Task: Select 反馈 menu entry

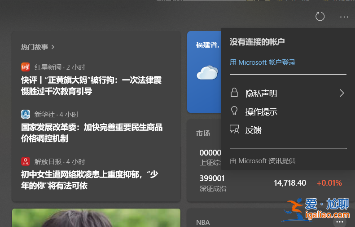Action: (x=288, y=130)
